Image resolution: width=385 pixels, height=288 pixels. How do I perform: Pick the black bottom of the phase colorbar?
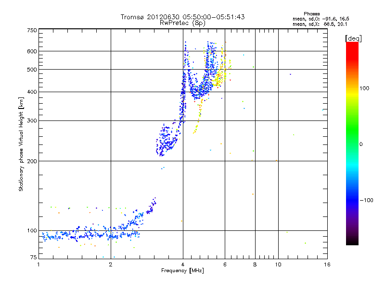pyautogui.click(x=352, y=243)
